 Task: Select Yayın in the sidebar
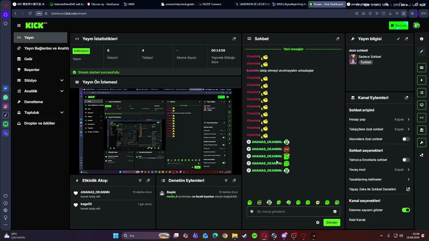tap(41, 37)
